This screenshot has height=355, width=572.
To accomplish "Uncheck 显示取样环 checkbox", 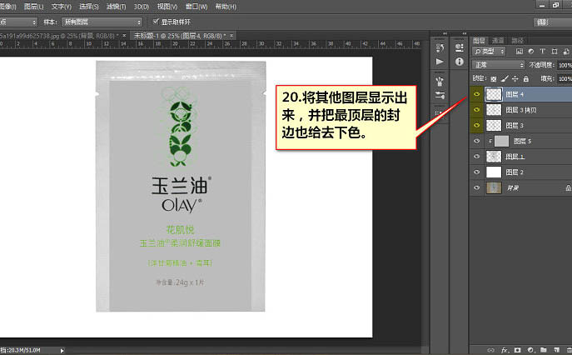I will pyautogui.click(x=156, y=22).
